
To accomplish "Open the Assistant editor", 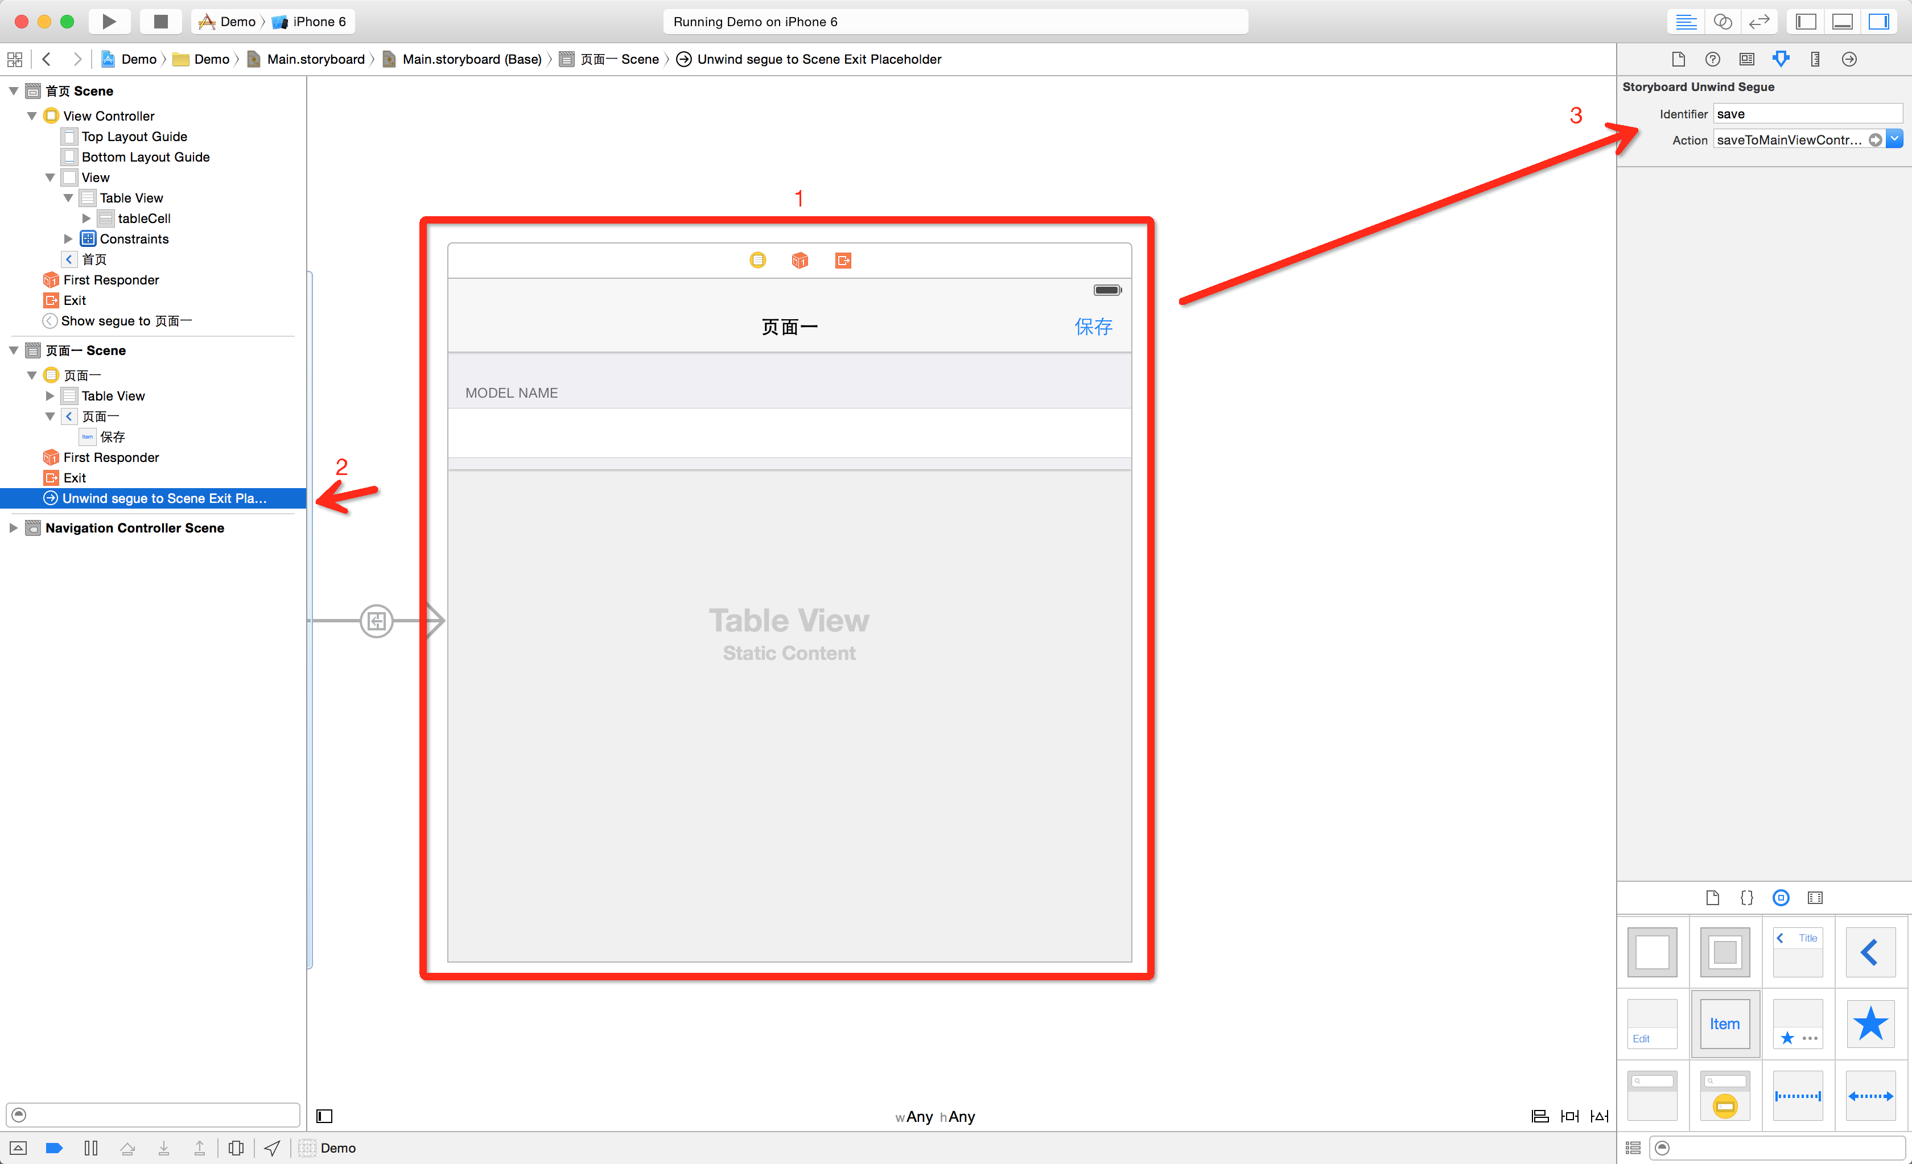I will (1722, 22).
